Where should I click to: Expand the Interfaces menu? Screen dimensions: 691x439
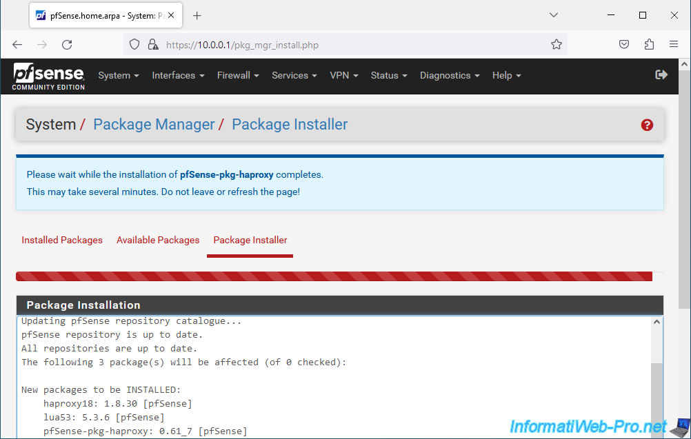click(x=178, y=75)
